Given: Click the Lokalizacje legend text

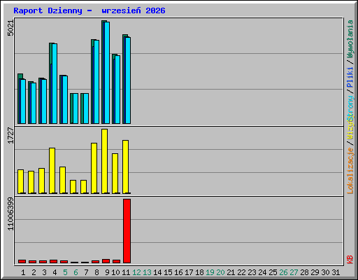Looking at the screenshot, I should 350,171.
